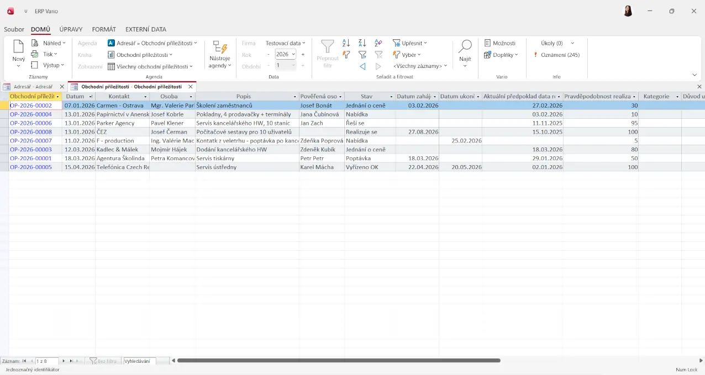Switch to the ÚPRAVY ribbon tab
The width and height of the screenshot is (705, 375).
click(71, 29)
